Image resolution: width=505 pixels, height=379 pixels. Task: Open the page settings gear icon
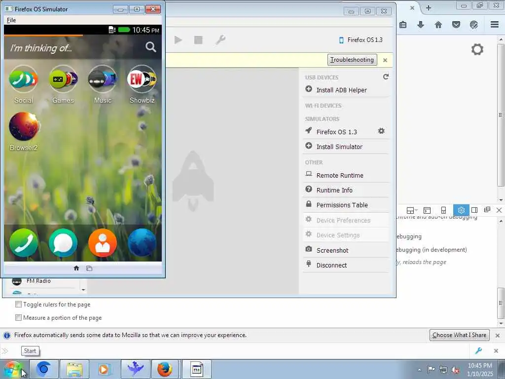pos(477,49)
